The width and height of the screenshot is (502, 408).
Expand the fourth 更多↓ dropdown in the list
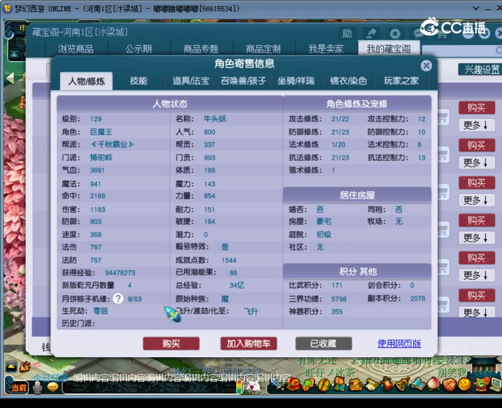(x=476, y=238)
